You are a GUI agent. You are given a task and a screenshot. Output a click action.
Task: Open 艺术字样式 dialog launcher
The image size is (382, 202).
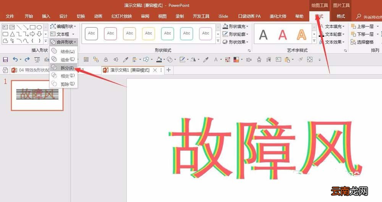tap(345, 51)
